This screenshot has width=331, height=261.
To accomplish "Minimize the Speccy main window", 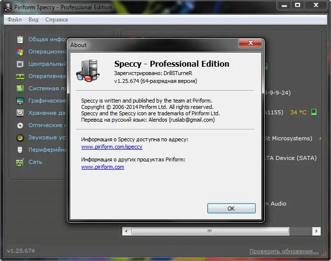I will pyautogui.click(x=284, y=5).
